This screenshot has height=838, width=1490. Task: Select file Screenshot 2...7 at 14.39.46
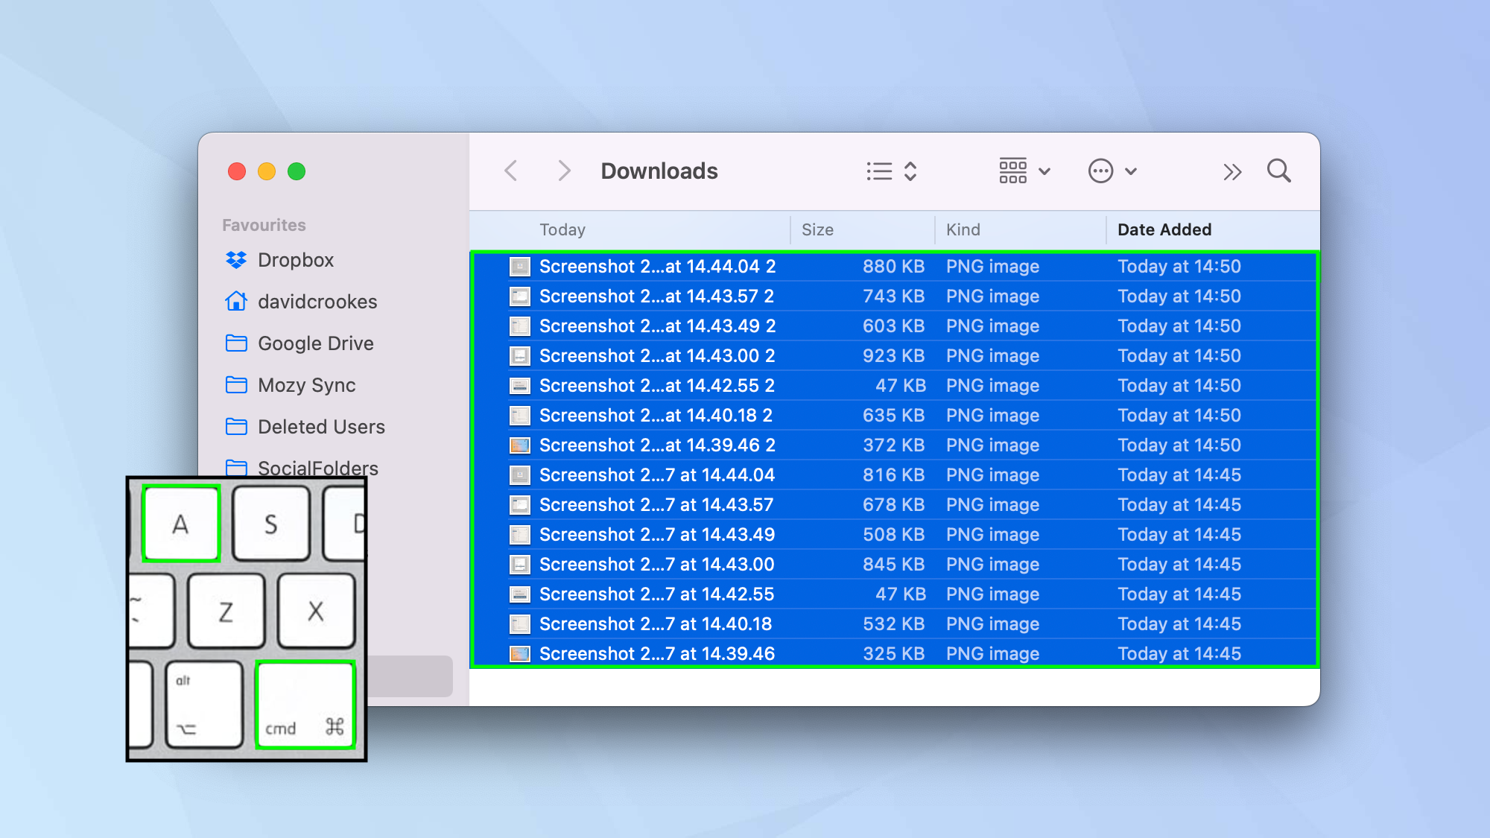[895, 653]
